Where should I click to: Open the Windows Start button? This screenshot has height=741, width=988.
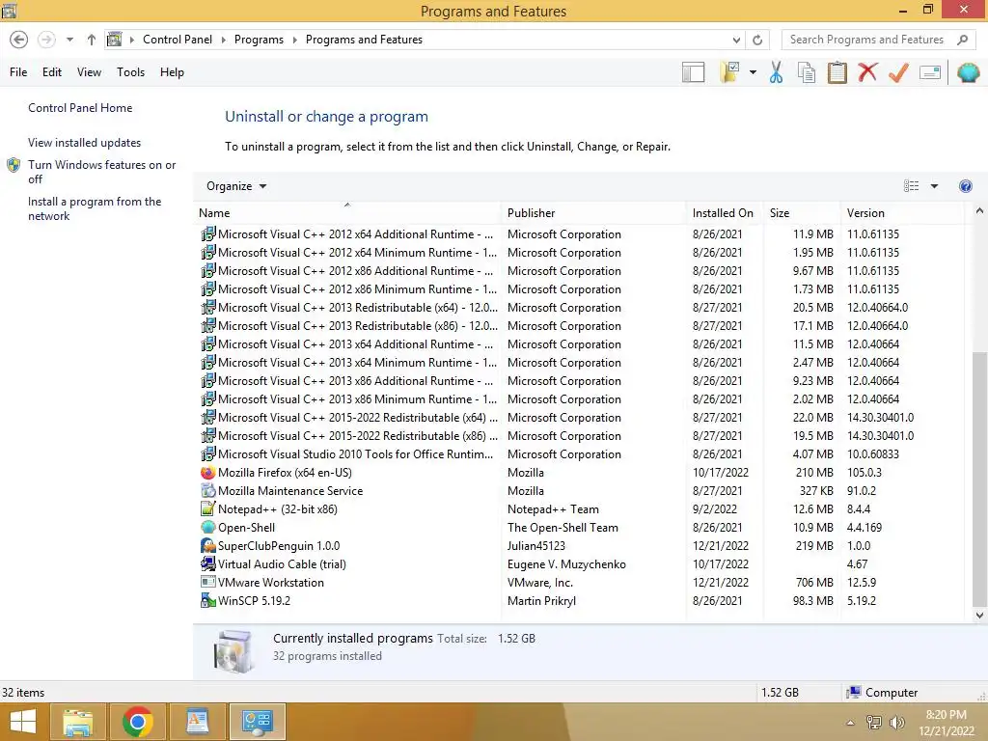[23, 722]
